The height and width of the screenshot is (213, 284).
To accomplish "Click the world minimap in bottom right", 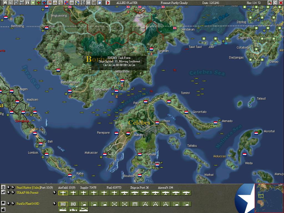I will 269,198.
